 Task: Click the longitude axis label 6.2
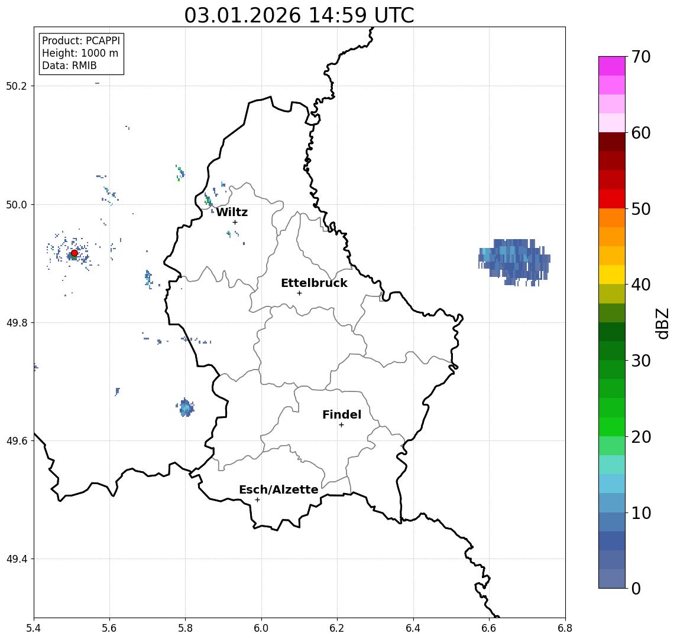tap(337, 628)
